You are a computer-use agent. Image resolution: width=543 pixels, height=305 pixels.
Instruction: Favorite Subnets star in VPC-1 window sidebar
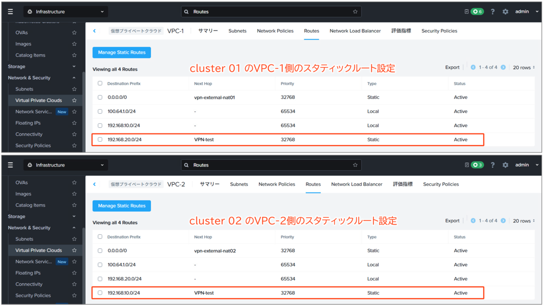74,89
